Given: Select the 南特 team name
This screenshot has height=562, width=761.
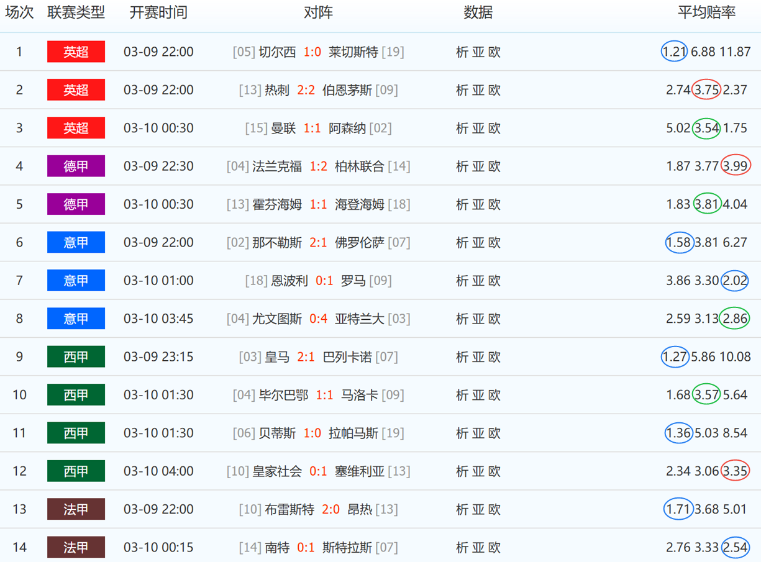Looking at the screenshot, I should (277, 548).
